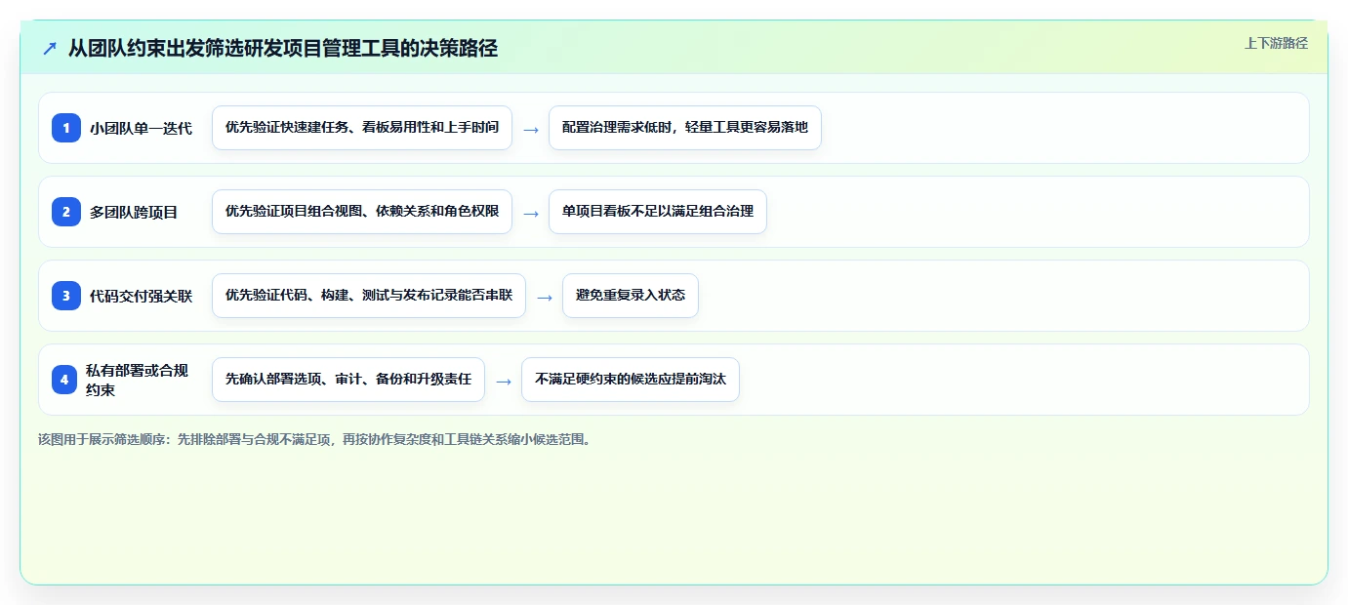Screen dimensions: 1348x605
Task: Select the 代码交付强关联 label
Action: coord(142,296)
